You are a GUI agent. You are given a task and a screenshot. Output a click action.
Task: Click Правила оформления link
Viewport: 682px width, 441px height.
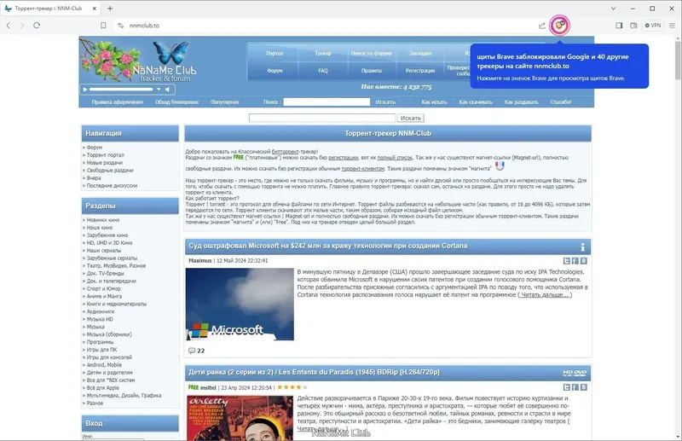pos(117,102)
